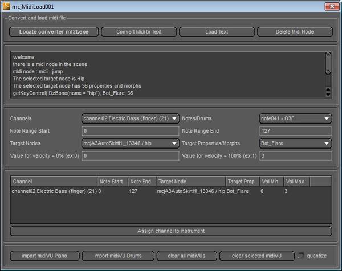Click the Note Start column header

(x=112, y=182)
